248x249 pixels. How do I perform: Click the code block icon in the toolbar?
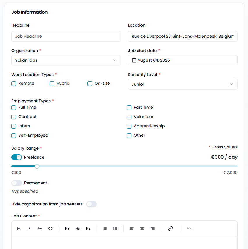(50, 229)
